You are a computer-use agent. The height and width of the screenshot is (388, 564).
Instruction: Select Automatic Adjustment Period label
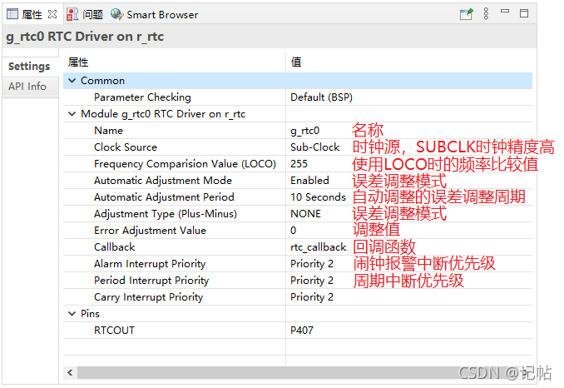tap(164, 197)
